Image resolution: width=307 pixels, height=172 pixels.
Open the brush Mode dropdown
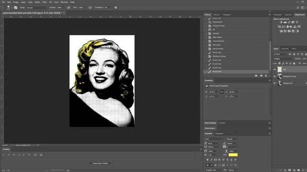tap(37, 8)
